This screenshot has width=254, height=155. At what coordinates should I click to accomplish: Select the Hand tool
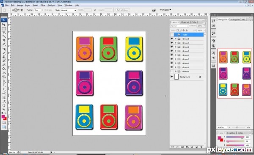pos(4,105)
